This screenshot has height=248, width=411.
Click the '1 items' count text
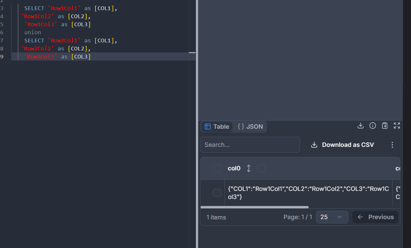(x=216, y=217)
